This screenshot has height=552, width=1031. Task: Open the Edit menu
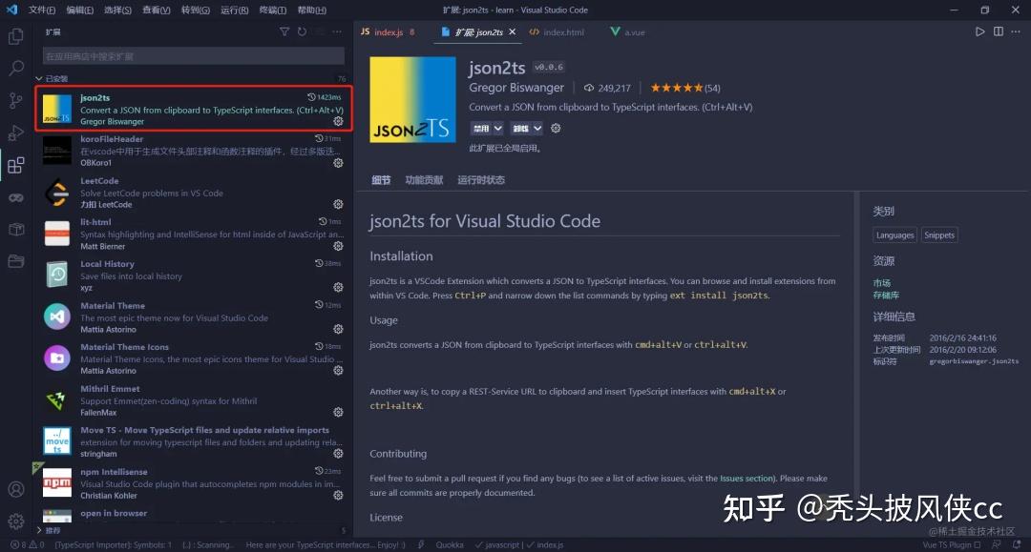(x=80, y=10)
